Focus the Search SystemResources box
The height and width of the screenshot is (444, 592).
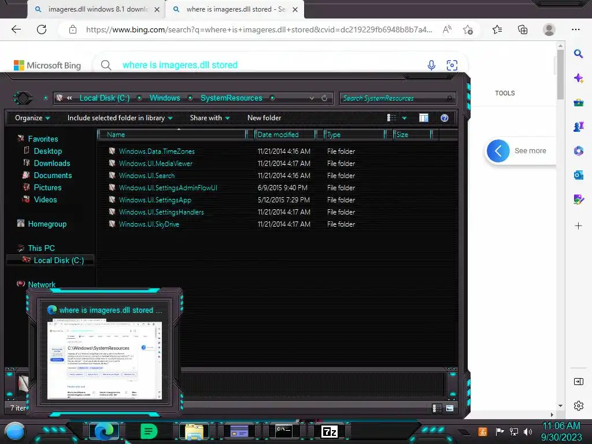click(397, 98)
